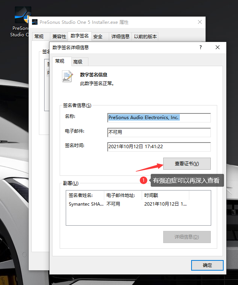Click 不可用 in the countersignature row

tap(113, 204)
